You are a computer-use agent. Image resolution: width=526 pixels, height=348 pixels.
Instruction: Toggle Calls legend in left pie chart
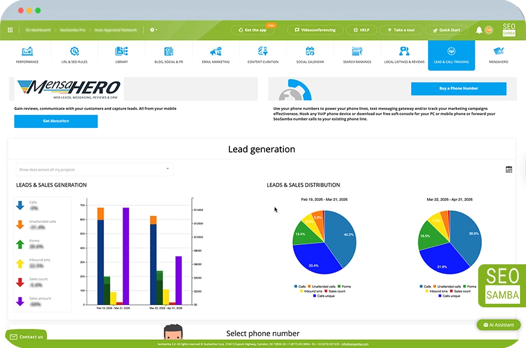coord(300,286)
